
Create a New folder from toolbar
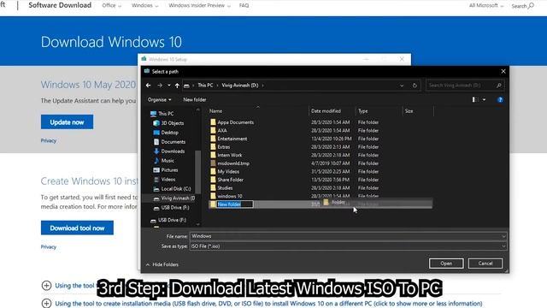point(195,99)
